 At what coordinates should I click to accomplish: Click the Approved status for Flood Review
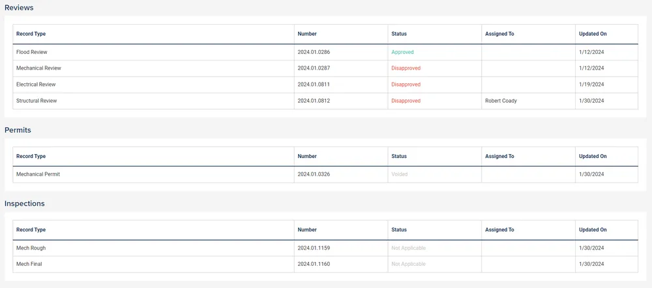402,52
